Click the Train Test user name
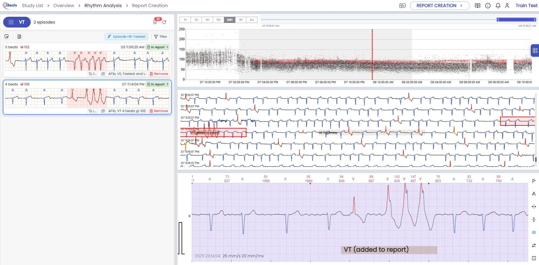The height and width of the screenshot is (265, 539). (526, 6)
